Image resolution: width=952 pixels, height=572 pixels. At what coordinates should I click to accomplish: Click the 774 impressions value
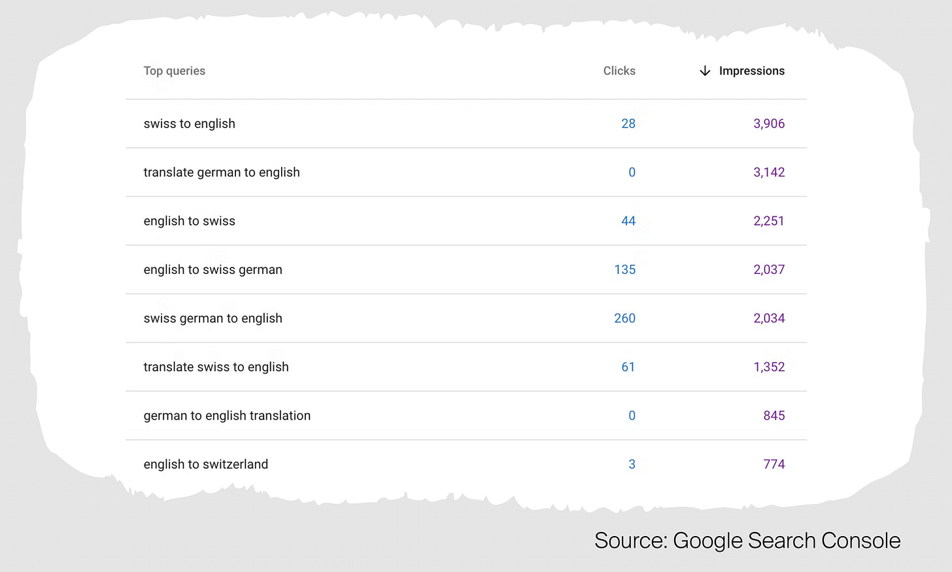774,464
